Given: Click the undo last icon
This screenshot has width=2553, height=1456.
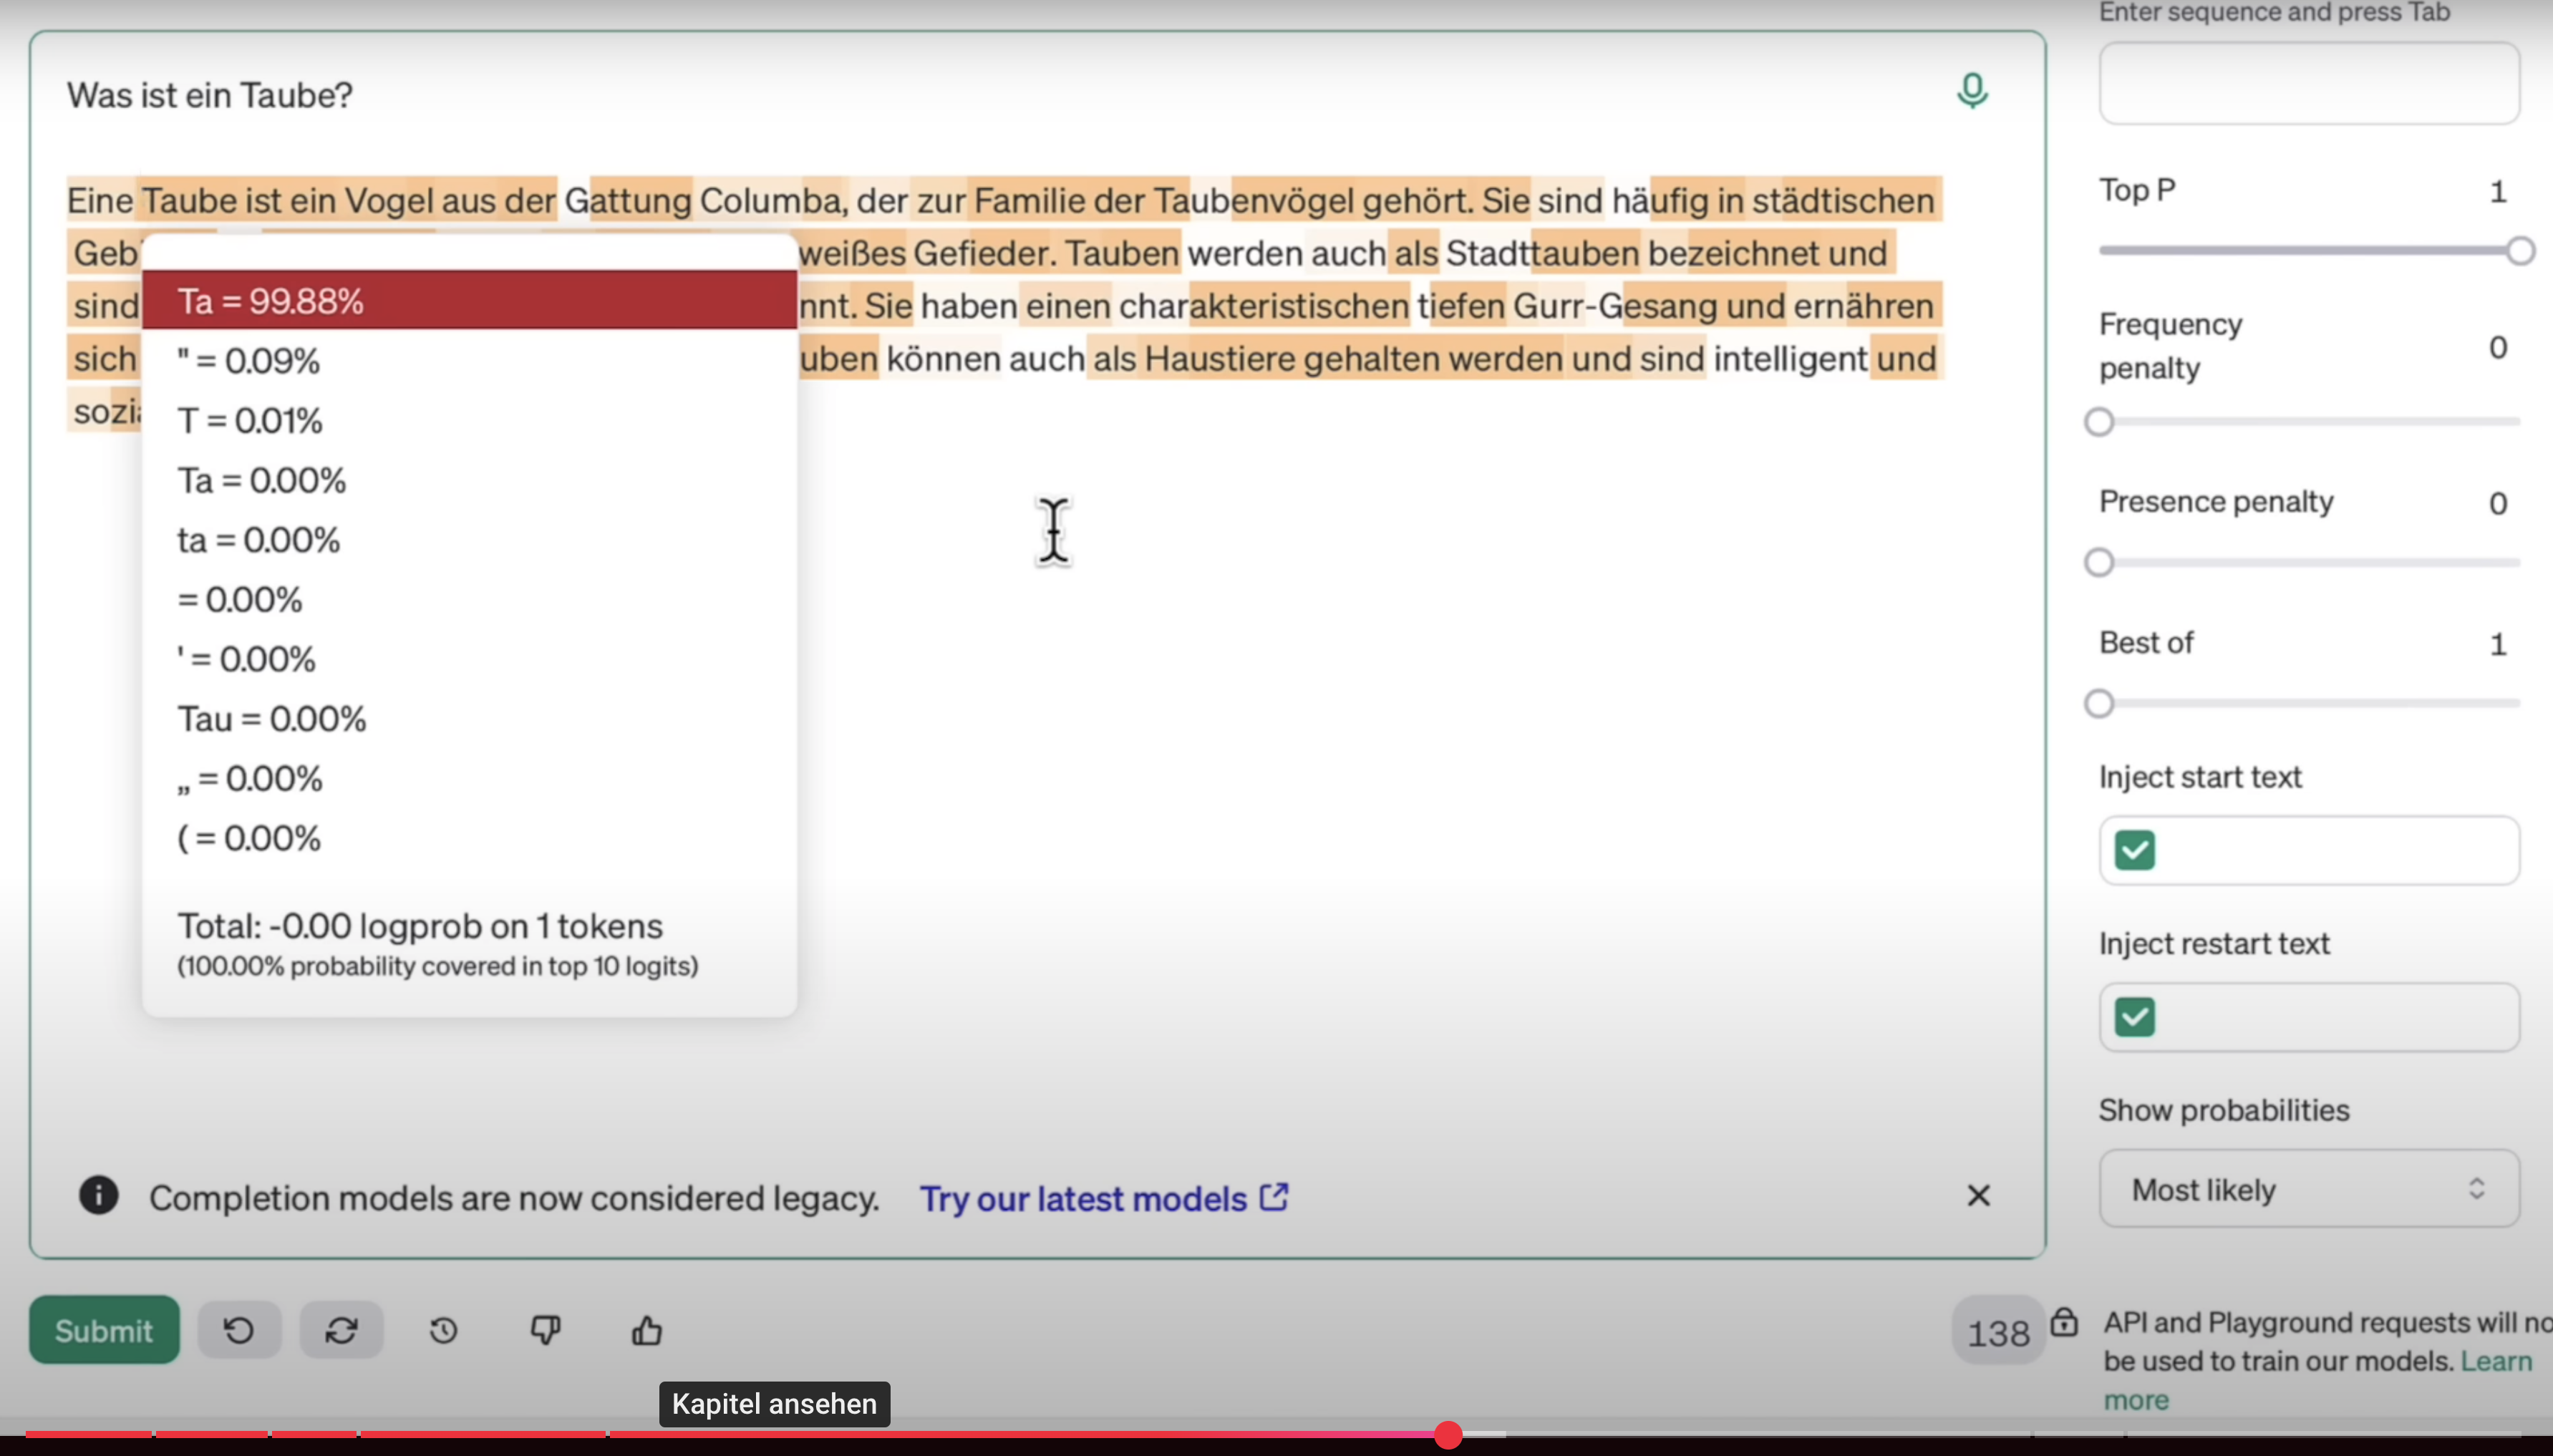Looking at the screenshot, I should click(239, 1330).
